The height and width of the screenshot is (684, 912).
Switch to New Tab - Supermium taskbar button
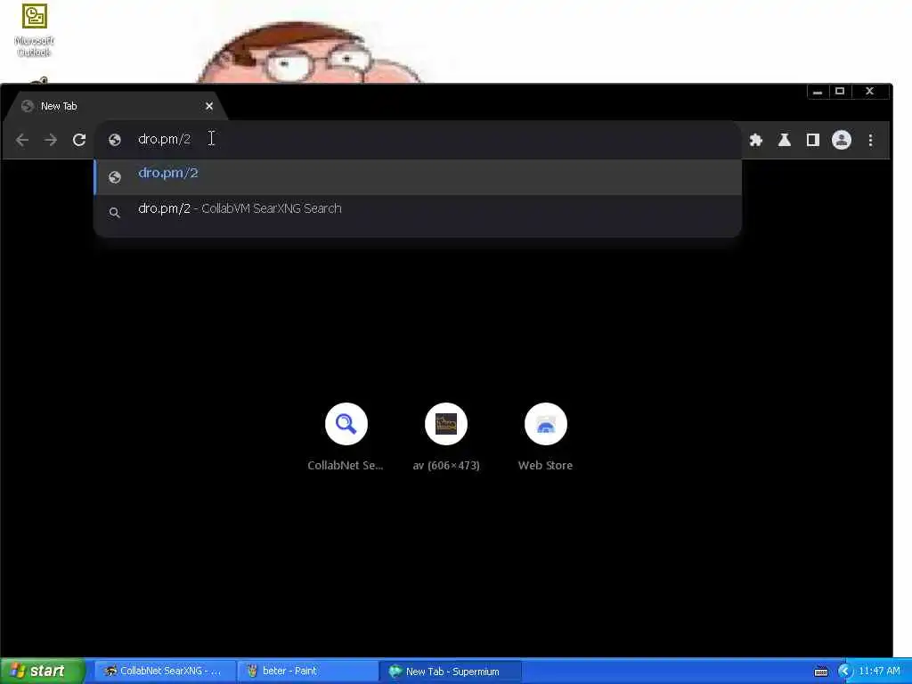(450, 672)
